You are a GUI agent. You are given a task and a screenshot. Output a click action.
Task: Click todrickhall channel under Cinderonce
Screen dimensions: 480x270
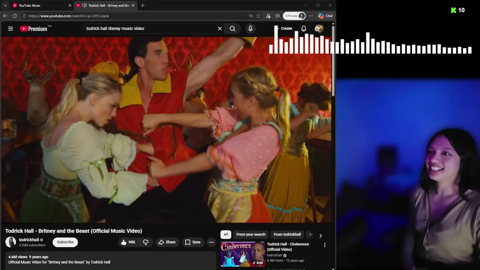[x=274, y=255]
